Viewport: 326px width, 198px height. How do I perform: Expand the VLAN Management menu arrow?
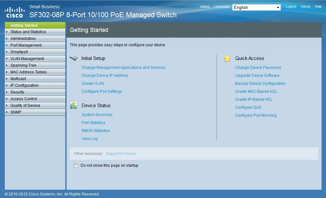7,59
